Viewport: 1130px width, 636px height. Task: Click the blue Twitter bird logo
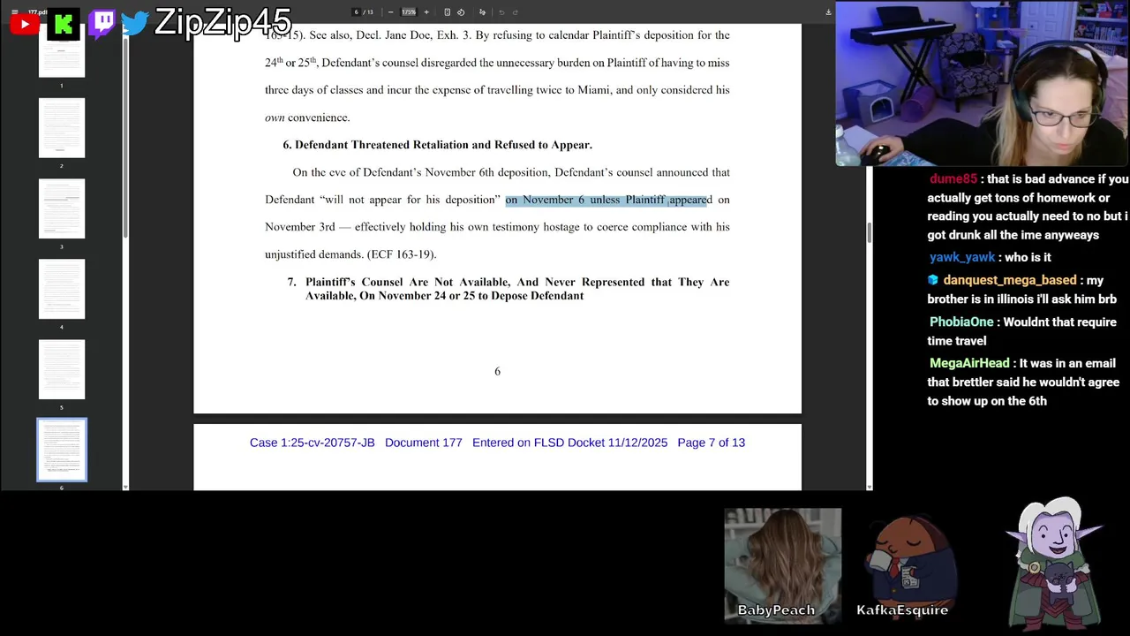[135, 23]
